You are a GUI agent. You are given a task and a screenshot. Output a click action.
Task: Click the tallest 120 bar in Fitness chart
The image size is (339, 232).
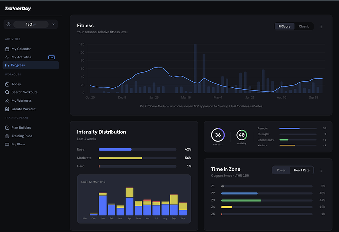[x=195, y=68]
